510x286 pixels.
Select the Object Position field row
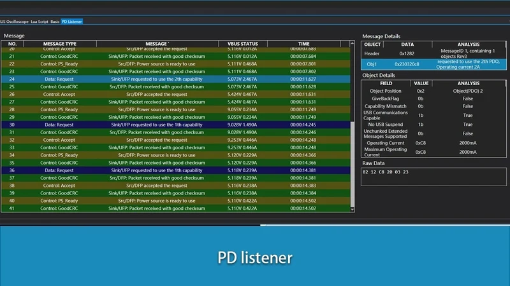tap(433, 91)
